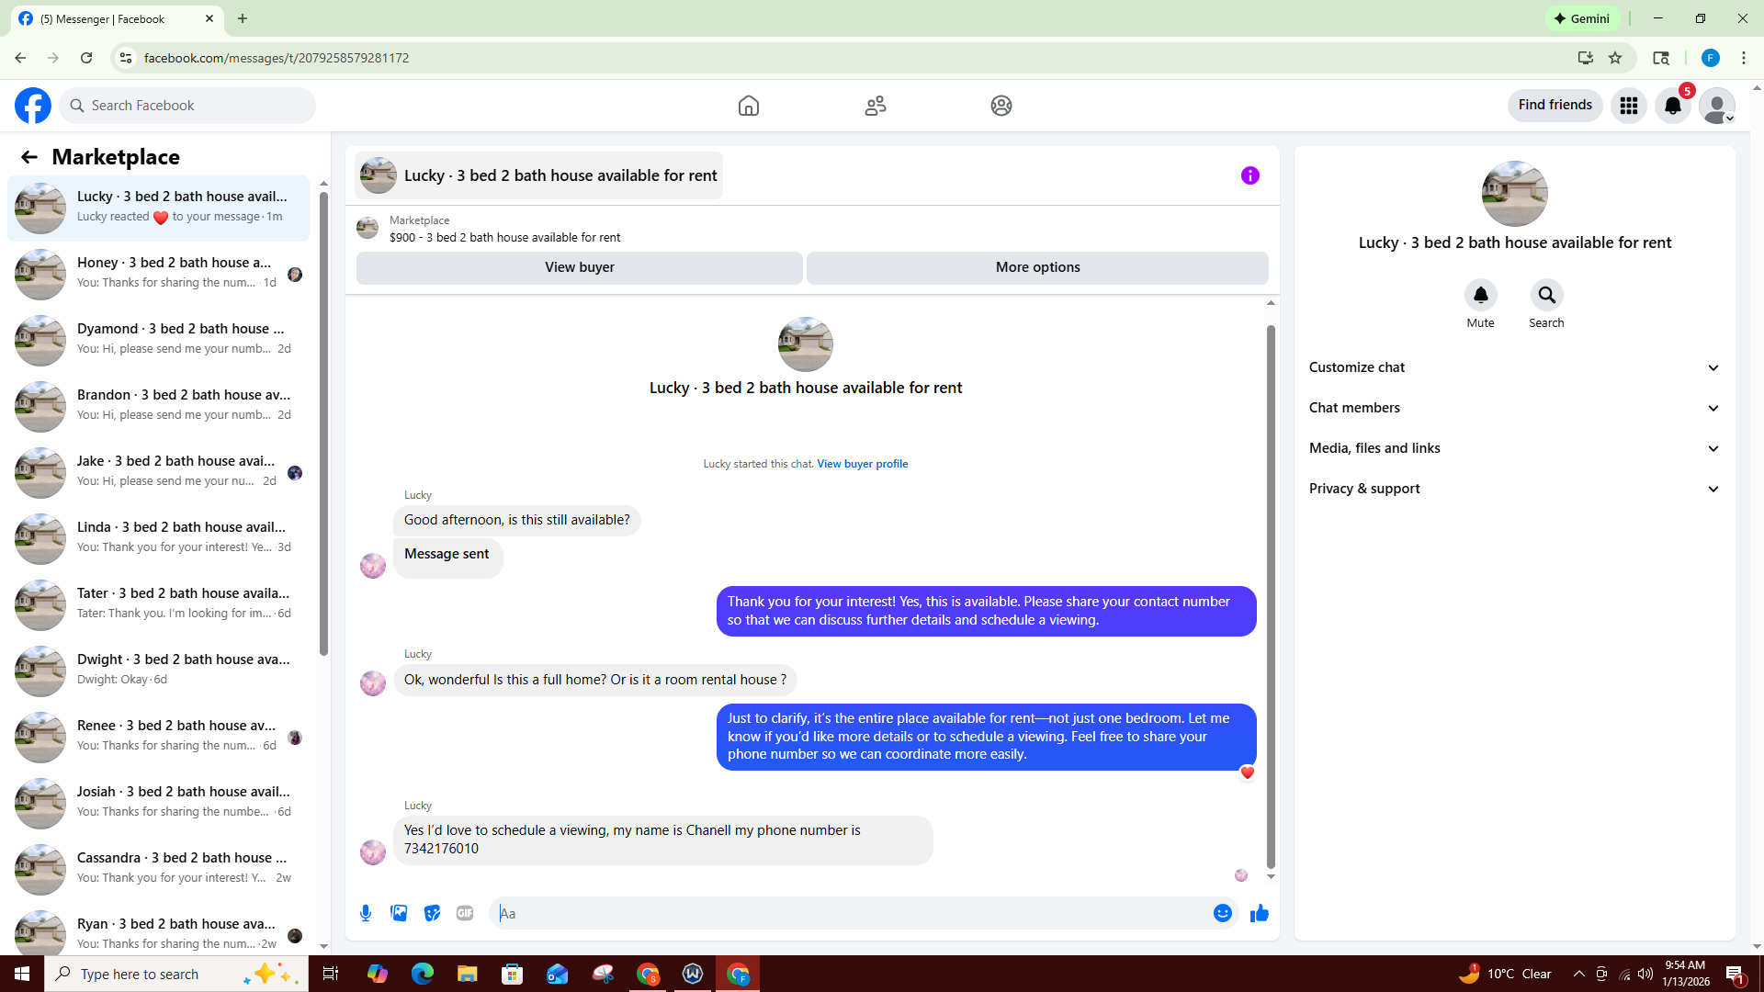Open the Facebook apps menu grid
The width and height of the screenshot is (1764, 992).
tap(1628, 106)
